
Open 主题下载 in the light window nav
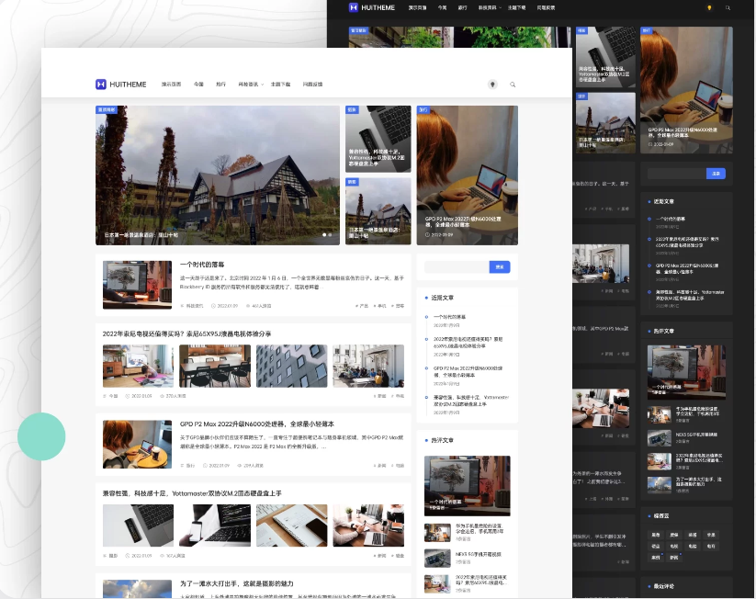point(280,85)
